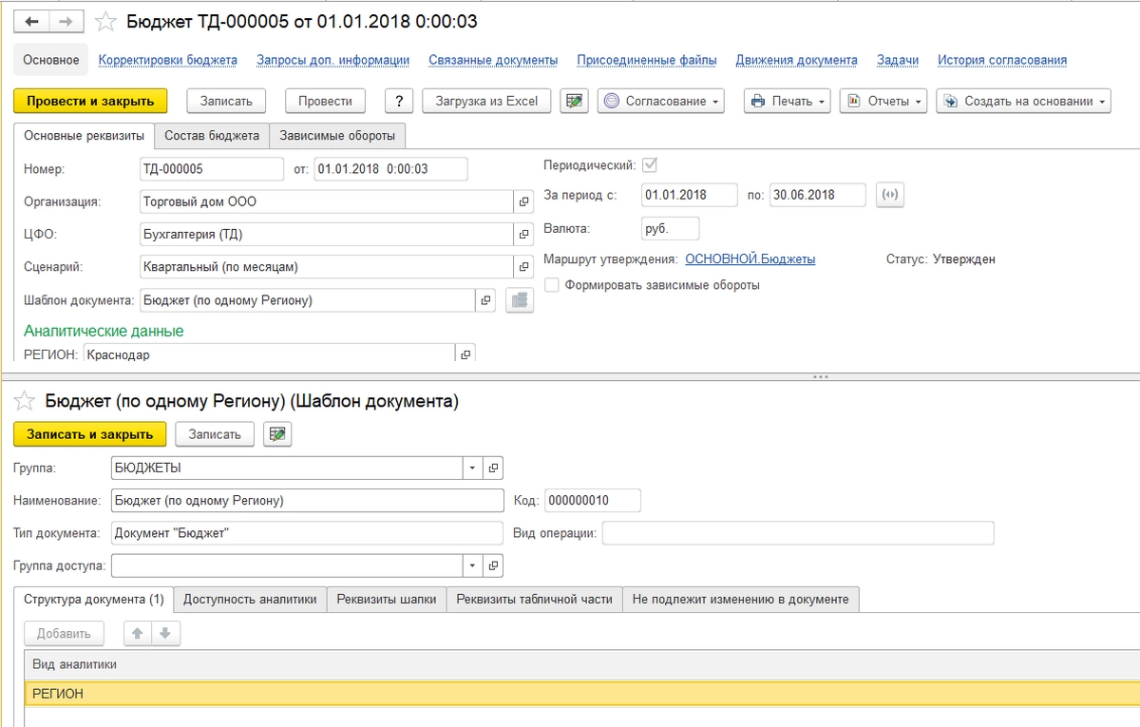Click the Вид аналитики column header

click(581, 664)
